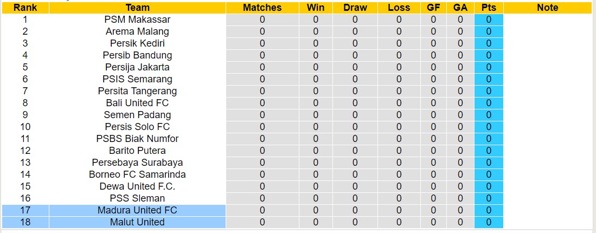Viewport: 596px width, 233px height.
Task: Select the Matches cell for PSS Sleman
Action: point(262,198)
